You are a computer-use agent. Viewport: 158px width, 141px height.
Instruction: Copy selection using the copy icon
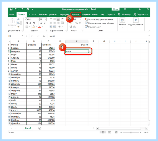click(x=18, y=23)
